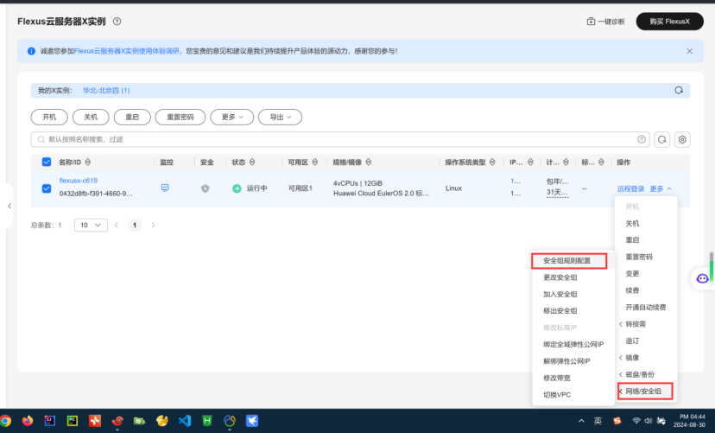Image resolution: width=715 pixels, height=433 pixels.
Task: Expand the 磁盘/备份 submenu
Action: coord(640,374)
